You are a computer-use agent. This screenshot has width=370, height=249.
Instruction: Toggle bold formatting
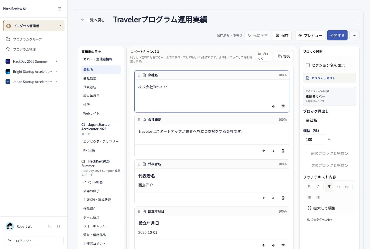(x=309, y=187)
